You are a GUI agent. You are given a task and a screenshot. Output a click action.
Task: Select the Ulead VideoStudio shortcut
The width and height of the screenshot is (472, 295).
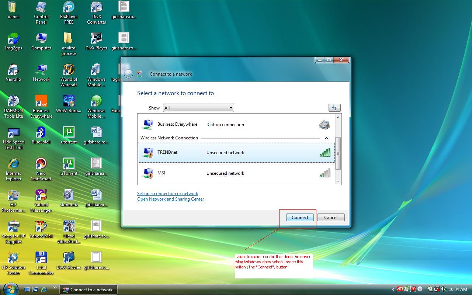point(69,232)
